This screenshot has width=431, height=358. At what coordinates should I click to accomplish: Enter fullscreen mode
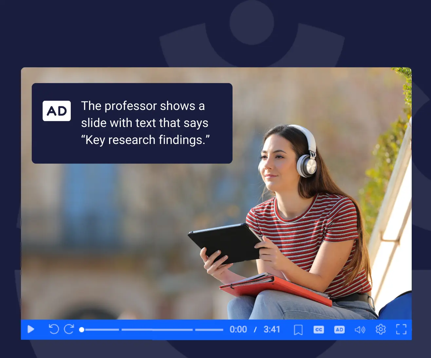[401, 329]
